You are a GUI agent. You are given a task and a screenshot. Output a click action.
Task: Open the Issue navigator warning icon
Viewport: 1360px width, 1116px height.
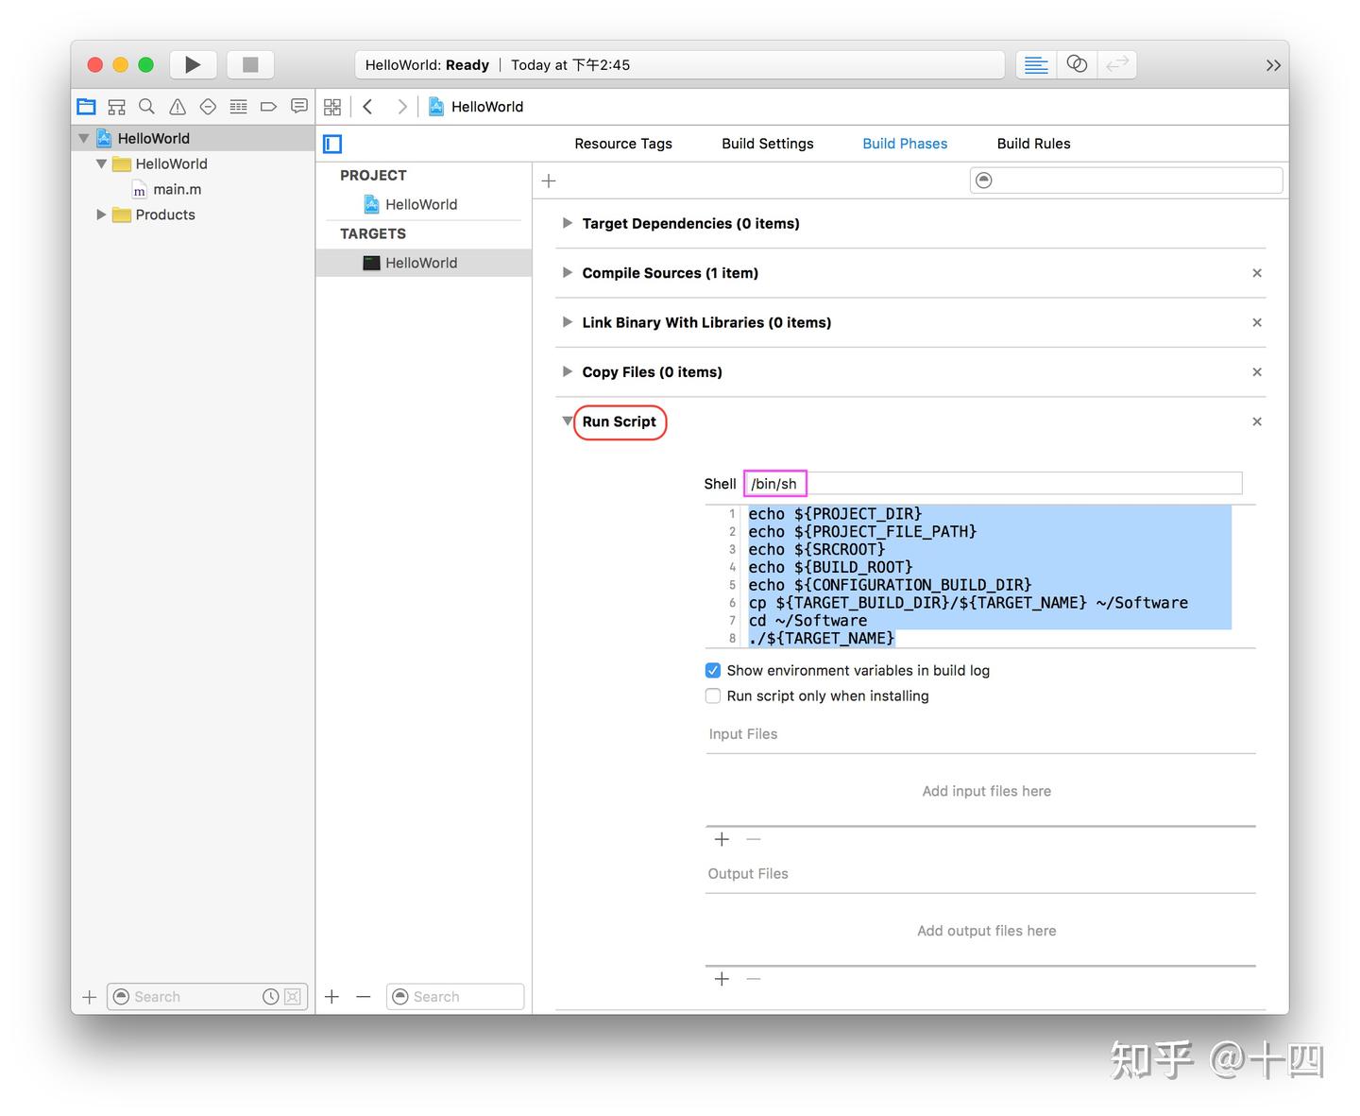click(177, 106)
